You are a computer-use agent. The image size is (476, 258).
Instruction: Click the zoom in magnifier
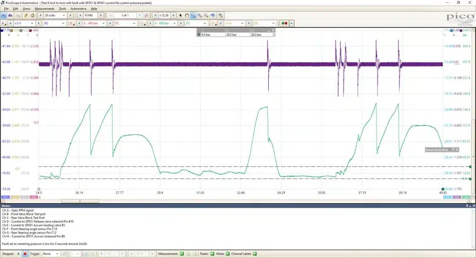(x=200, y=15)
